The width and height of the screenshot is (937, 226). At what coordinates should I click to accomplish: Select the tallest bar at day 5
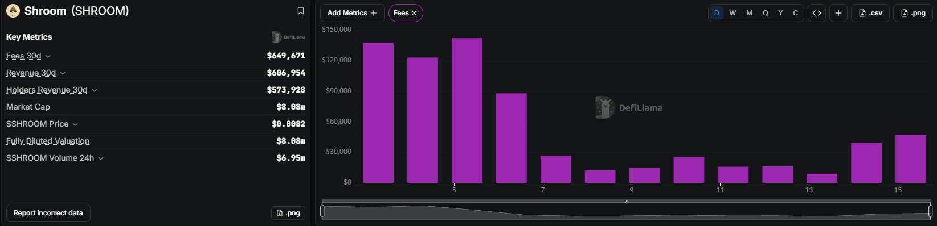tap(467, 110)
